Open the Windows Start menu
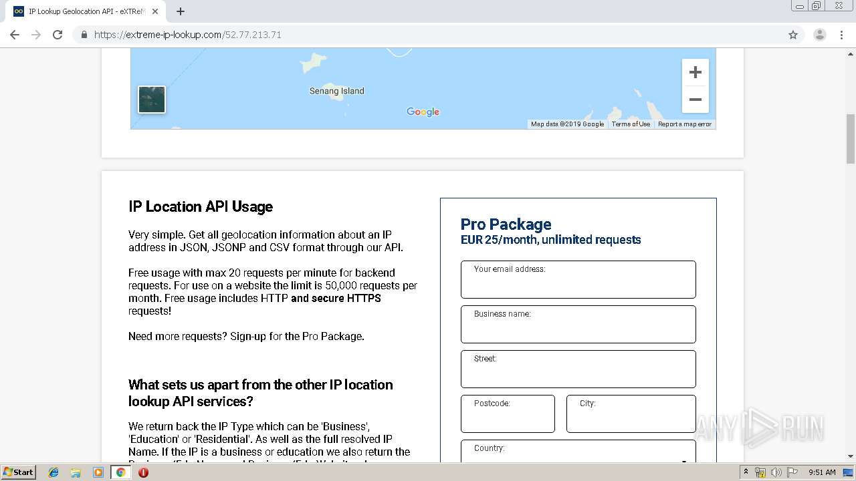Viewport: 856px width, 481px height. point(19,472)
